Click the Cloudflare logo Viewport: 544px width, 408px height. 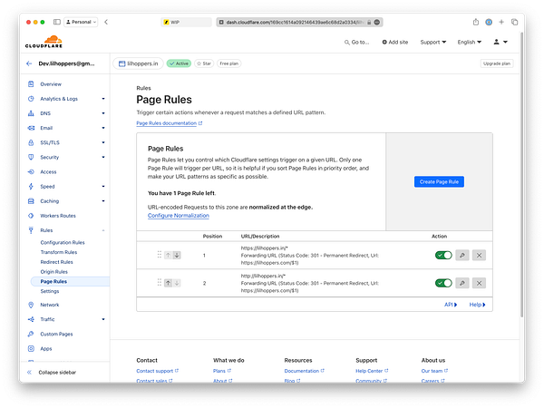(43, 42)
